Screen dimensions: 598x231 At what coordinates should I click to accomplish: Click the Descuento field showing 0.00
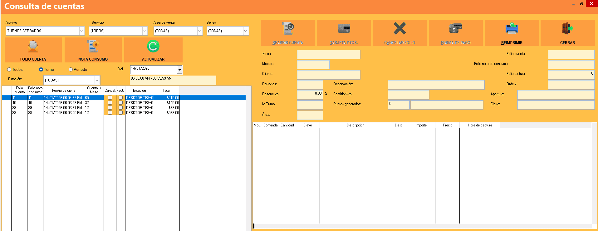(310, 95)
